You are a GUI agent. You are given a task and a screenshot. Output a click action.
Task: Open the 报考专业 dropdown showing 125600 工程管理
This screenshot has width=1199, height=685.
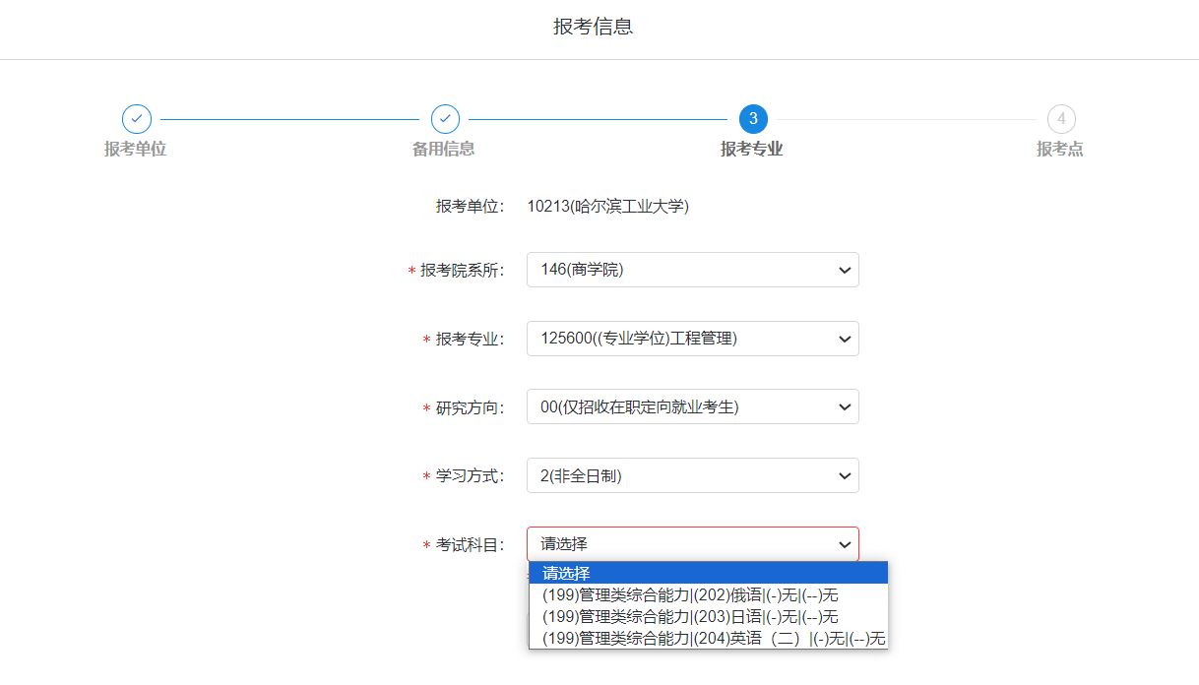coord(692,339)
